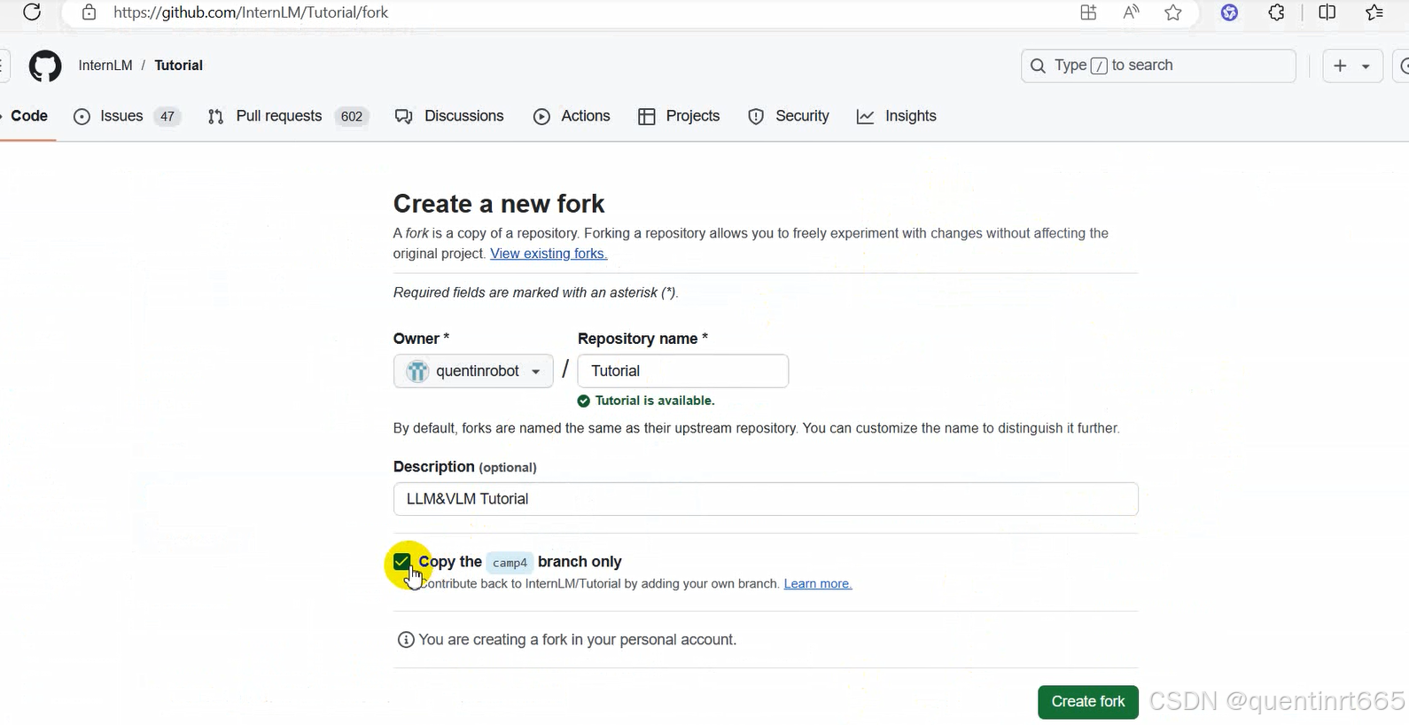This screenshot has width=1409, height=725.
Task: Go to GitHub home via Octocat logo
Action: click(x=45, y=66)
